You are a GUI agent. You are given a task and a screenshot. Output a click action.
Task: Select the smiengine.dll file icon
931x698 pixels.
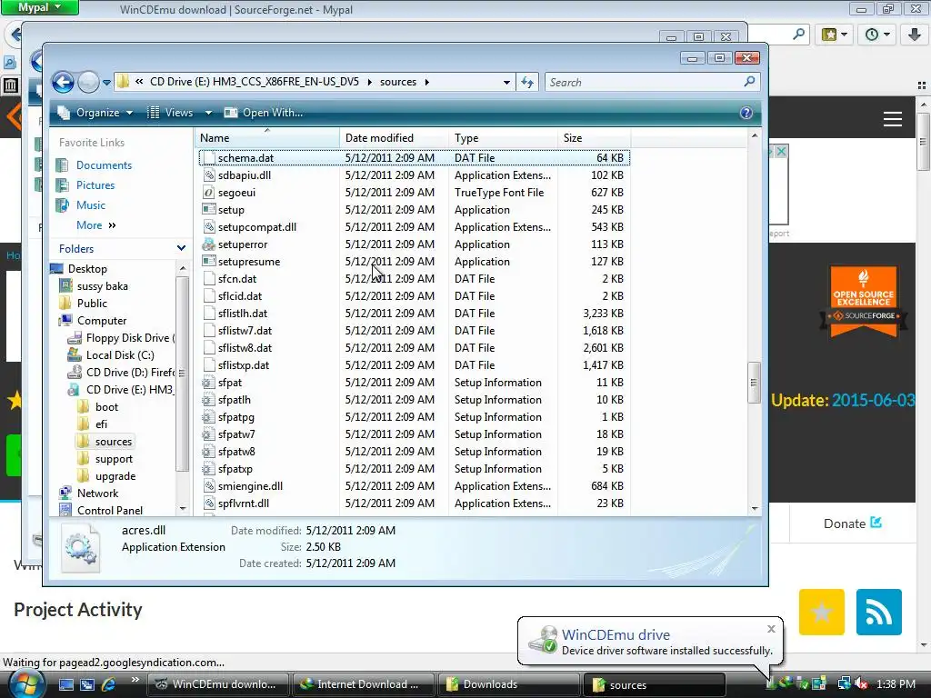[208, 486]
